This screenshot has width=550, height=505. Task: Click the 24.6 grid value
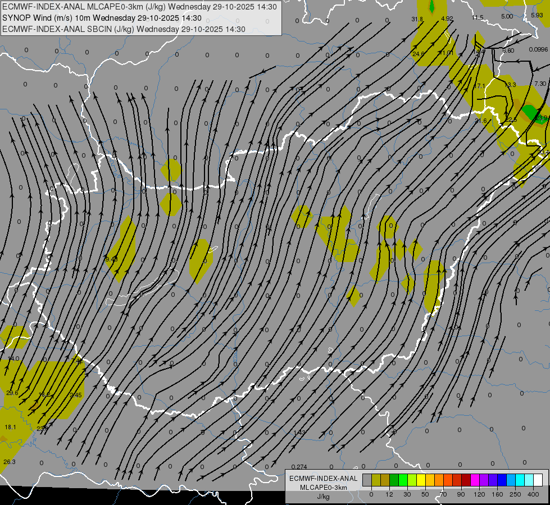point(418,54)
